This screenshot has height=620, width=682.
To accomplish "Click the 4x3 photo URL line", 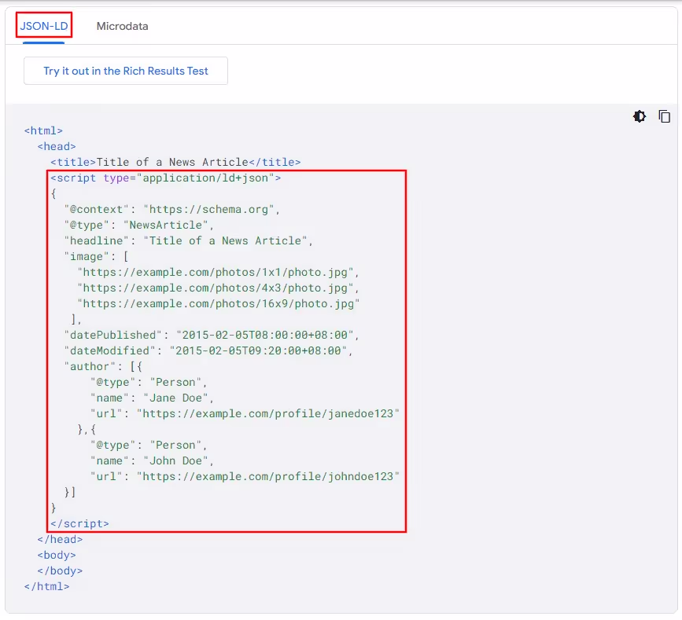I will tap(218, 288).
